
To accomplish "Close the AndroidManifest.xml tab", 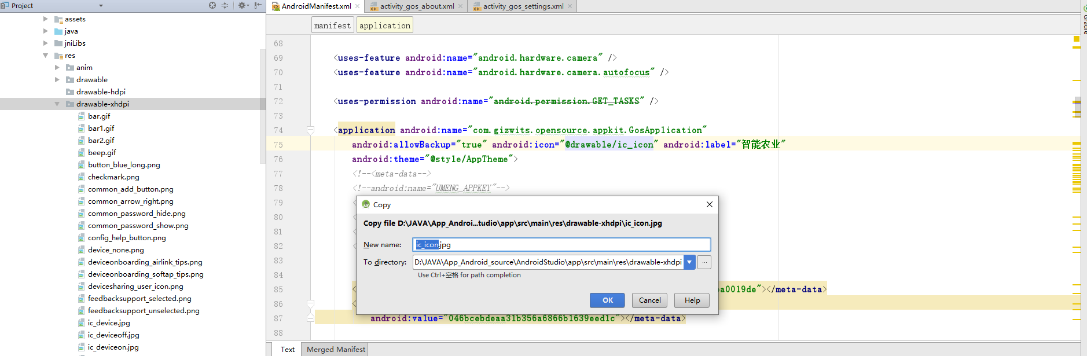I will [x=358, y=6].
